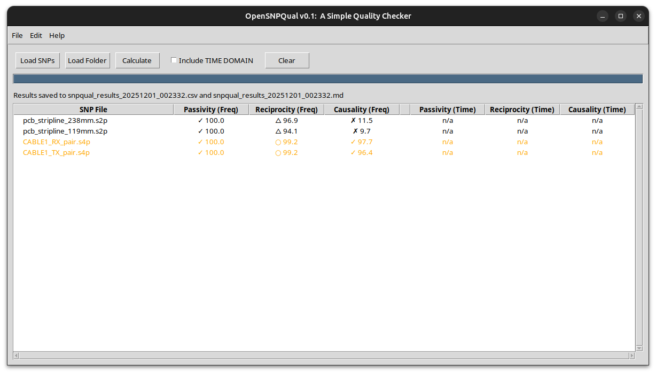Click passivity 100.0 for CABLE1_TX_pair.s4p

pos(211,152)
